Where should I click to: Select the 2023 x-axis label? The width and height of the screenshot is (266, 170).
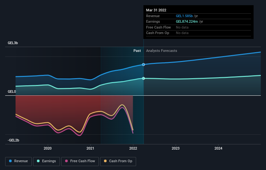176,148
